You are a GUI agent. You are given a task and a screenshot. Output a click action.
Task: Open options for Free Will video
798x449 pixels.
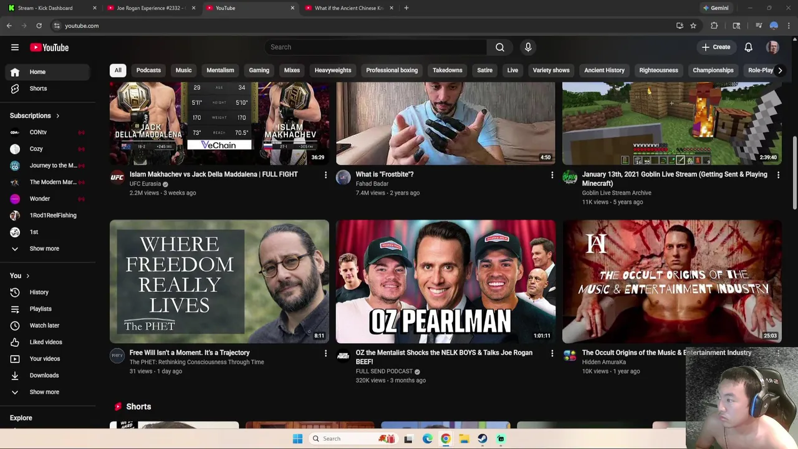[325, 354]
